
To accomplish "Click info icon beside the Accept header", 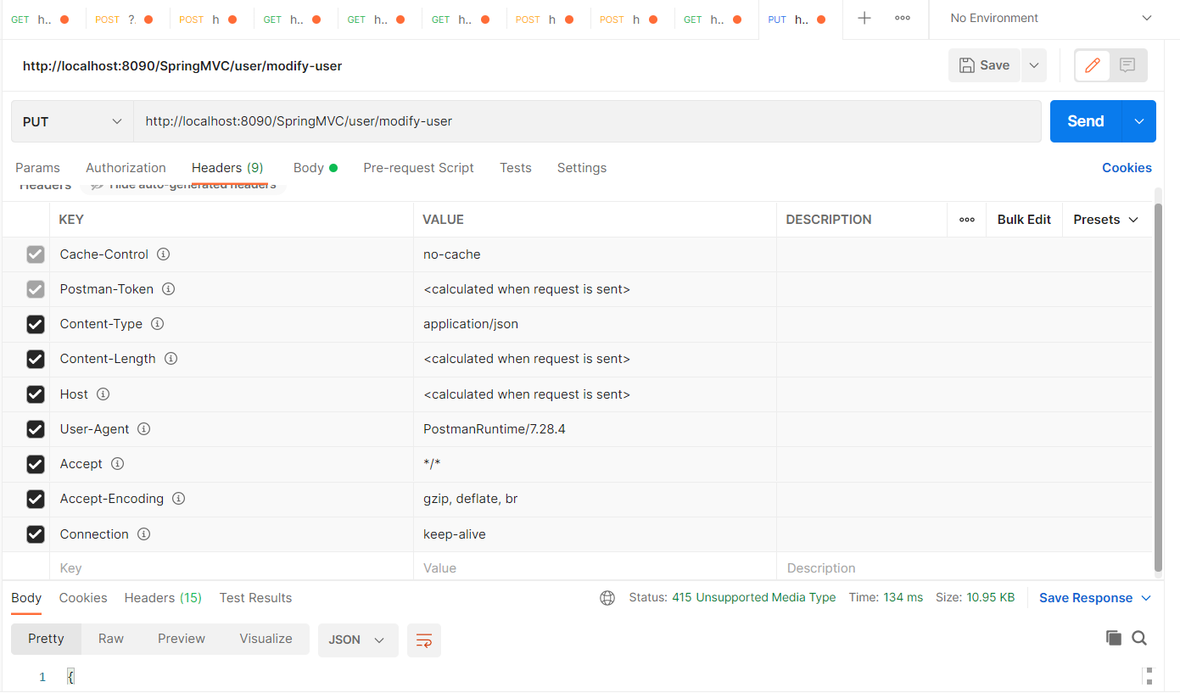I will [118, 464].
